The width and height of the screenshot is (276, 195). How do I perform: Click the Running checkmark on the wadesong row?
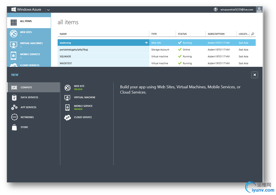(x=180, y=43)
